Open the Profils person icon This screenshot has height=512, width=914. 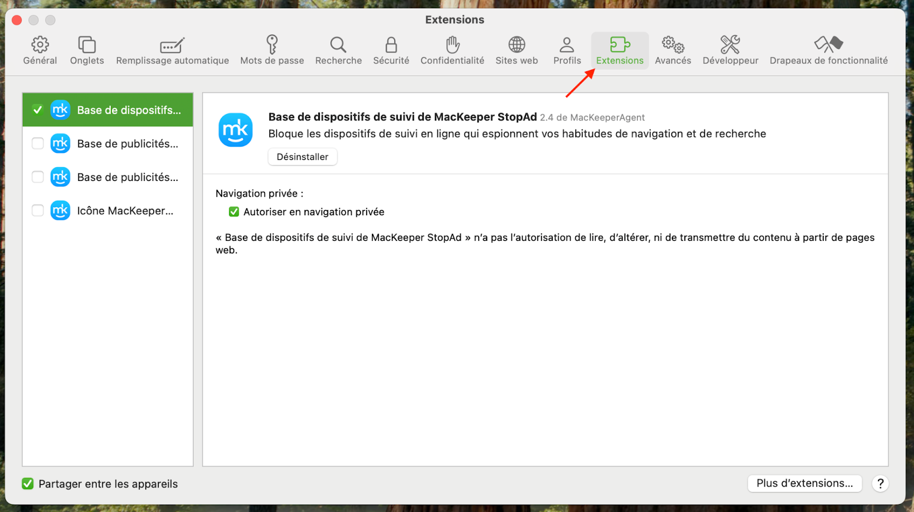tap(567, 45)
